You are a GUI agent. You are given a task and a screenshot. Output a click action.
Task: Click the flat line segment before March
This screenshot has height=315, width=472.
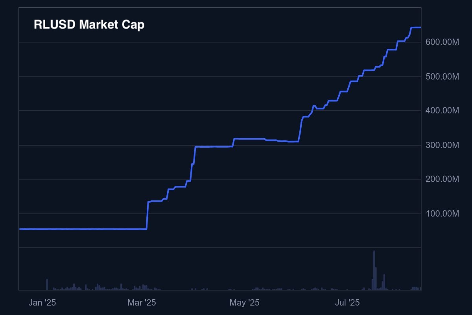coord(83,229)
